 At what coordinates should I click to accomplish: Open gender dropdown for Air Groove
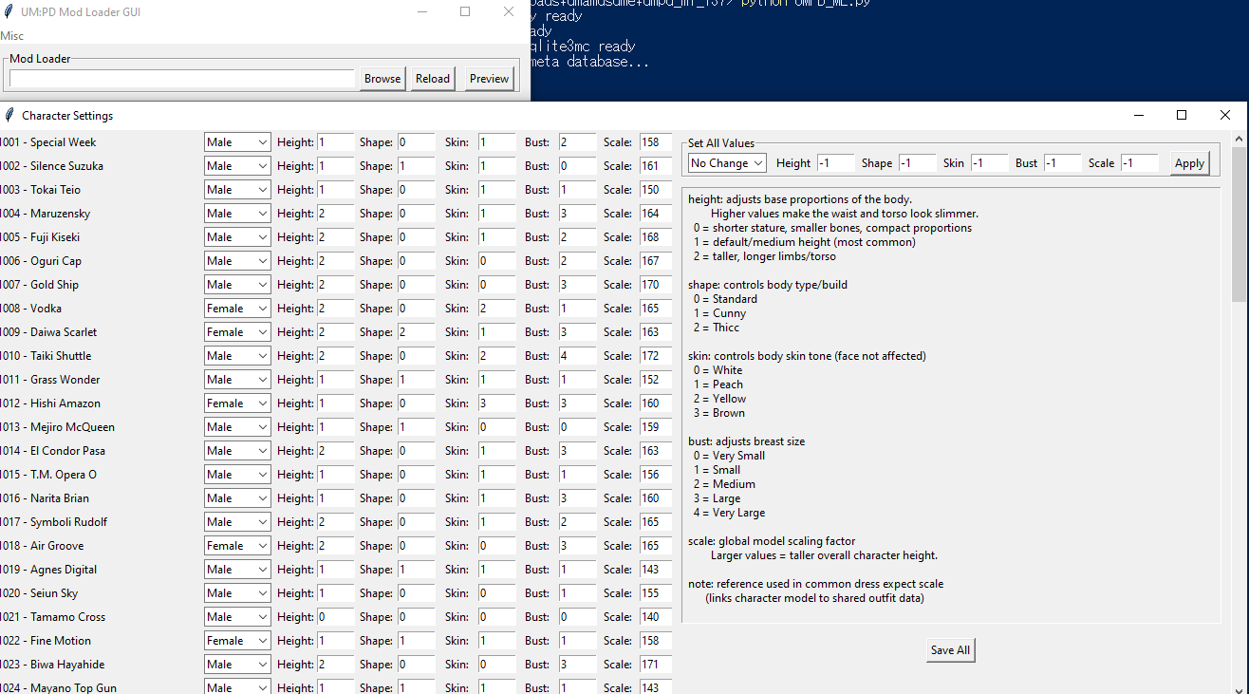point(237,546)
